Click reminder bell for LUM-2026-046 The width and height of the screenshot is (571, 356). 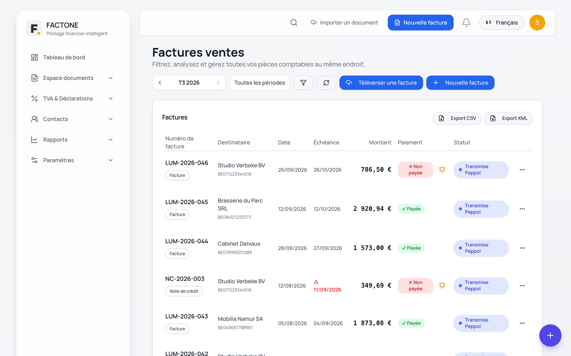[442, 169]
